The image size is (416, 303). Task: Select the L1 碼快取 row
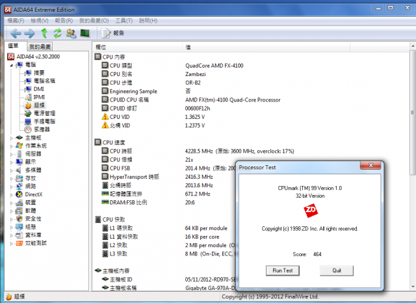(164, 228)
